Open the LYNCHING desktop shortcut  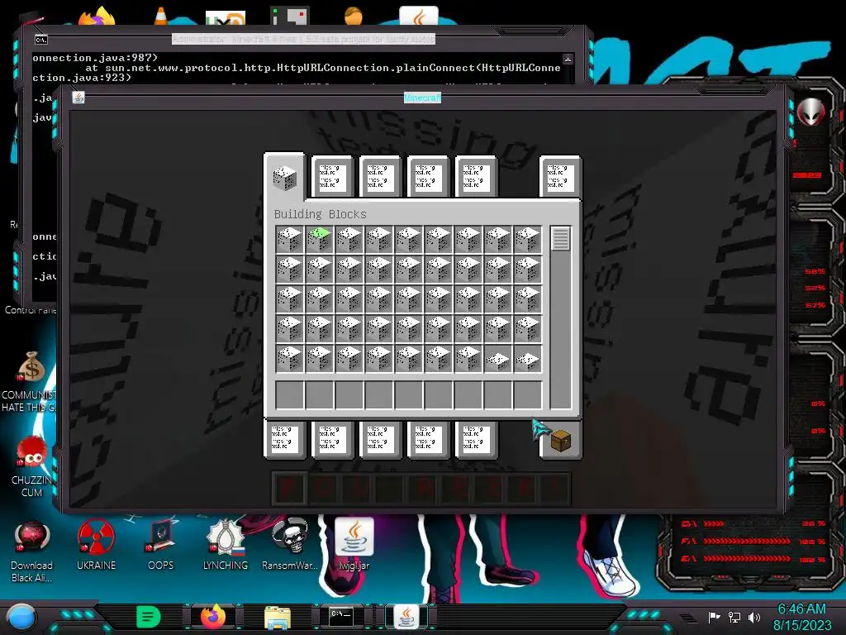pyautogui.click(x=226, y=546)
